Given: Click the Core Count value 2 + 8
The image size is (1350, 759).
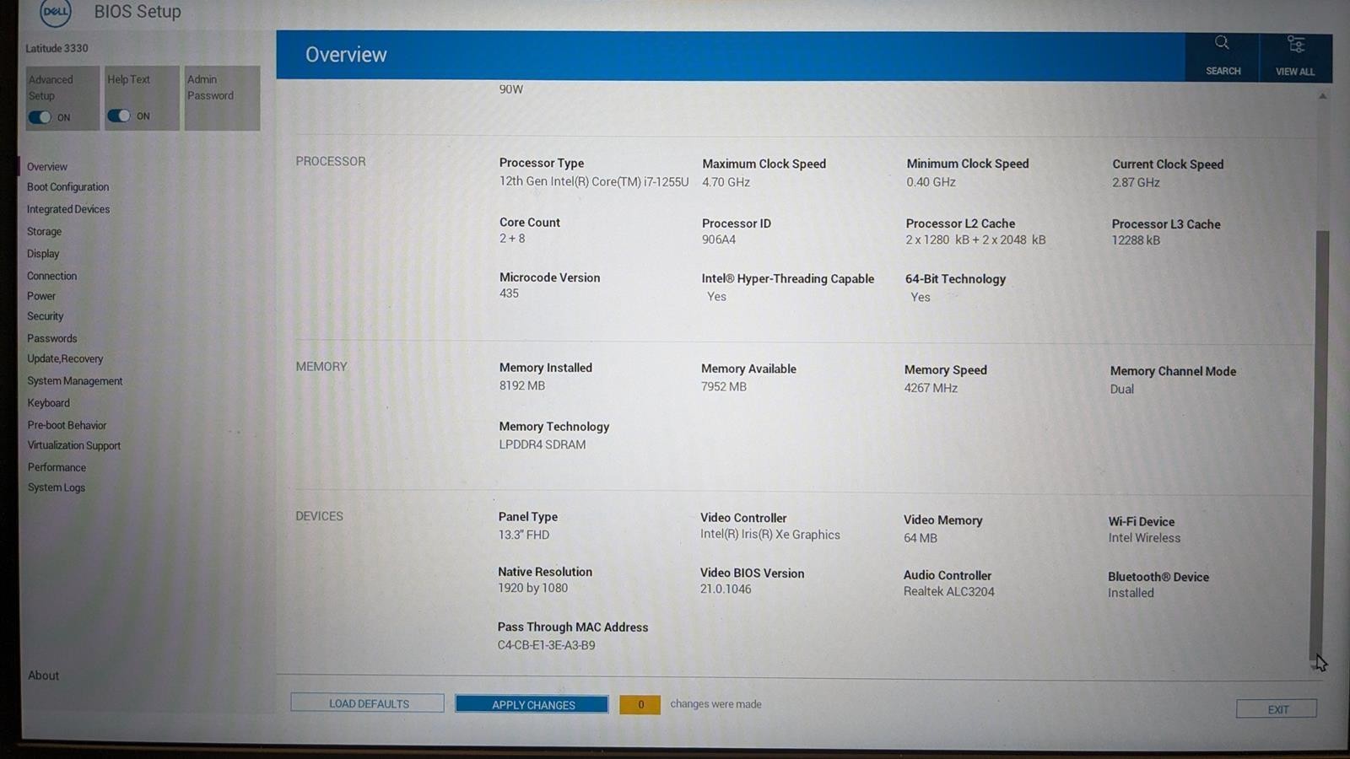Looking at the screenshot, I should (512, 239).
